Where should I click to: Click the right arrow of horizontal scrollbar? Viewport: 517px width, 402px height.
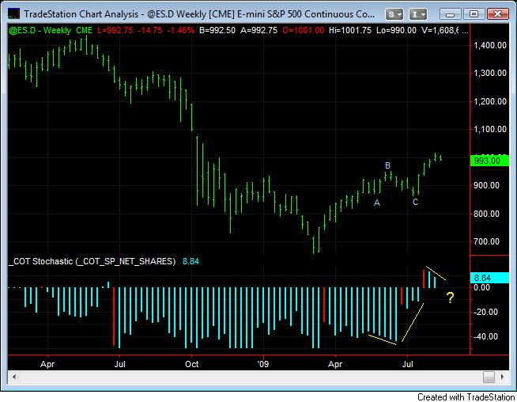[503, 377]
